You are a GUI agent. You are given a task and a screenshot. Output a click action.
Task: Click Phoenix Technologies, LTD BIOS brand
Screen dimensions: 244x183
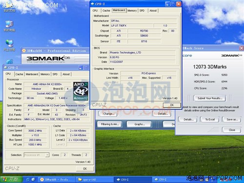point(142,53)
